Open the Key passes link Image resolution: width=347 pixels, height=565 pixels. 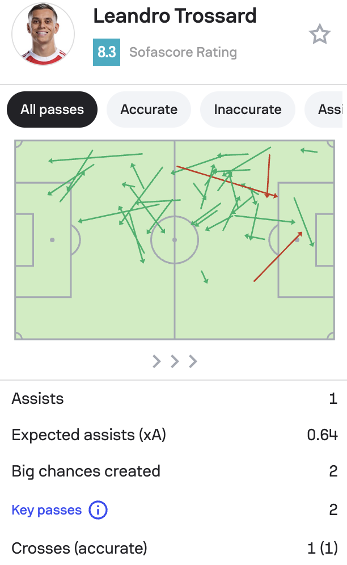(46, 510)
